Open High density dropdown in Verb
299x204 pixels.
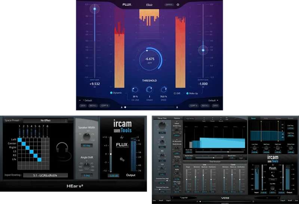pos(190,119)
